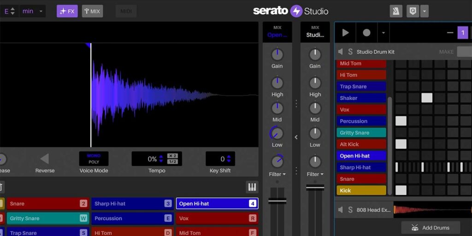Select the Shaker sequencer row
The image size is (472, 236).
pyautogui.click(x=361, y=98)
